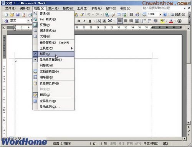Insert an Excel worksheet icon
192x147 pixels.
(124, 15)
